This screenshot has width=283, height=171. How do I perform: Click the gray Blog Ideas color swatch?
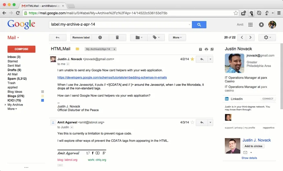(43, 92)
